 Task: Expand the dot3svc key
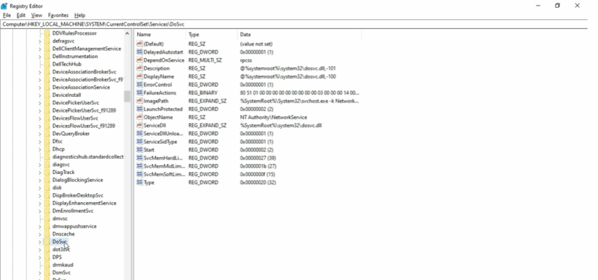40,250
